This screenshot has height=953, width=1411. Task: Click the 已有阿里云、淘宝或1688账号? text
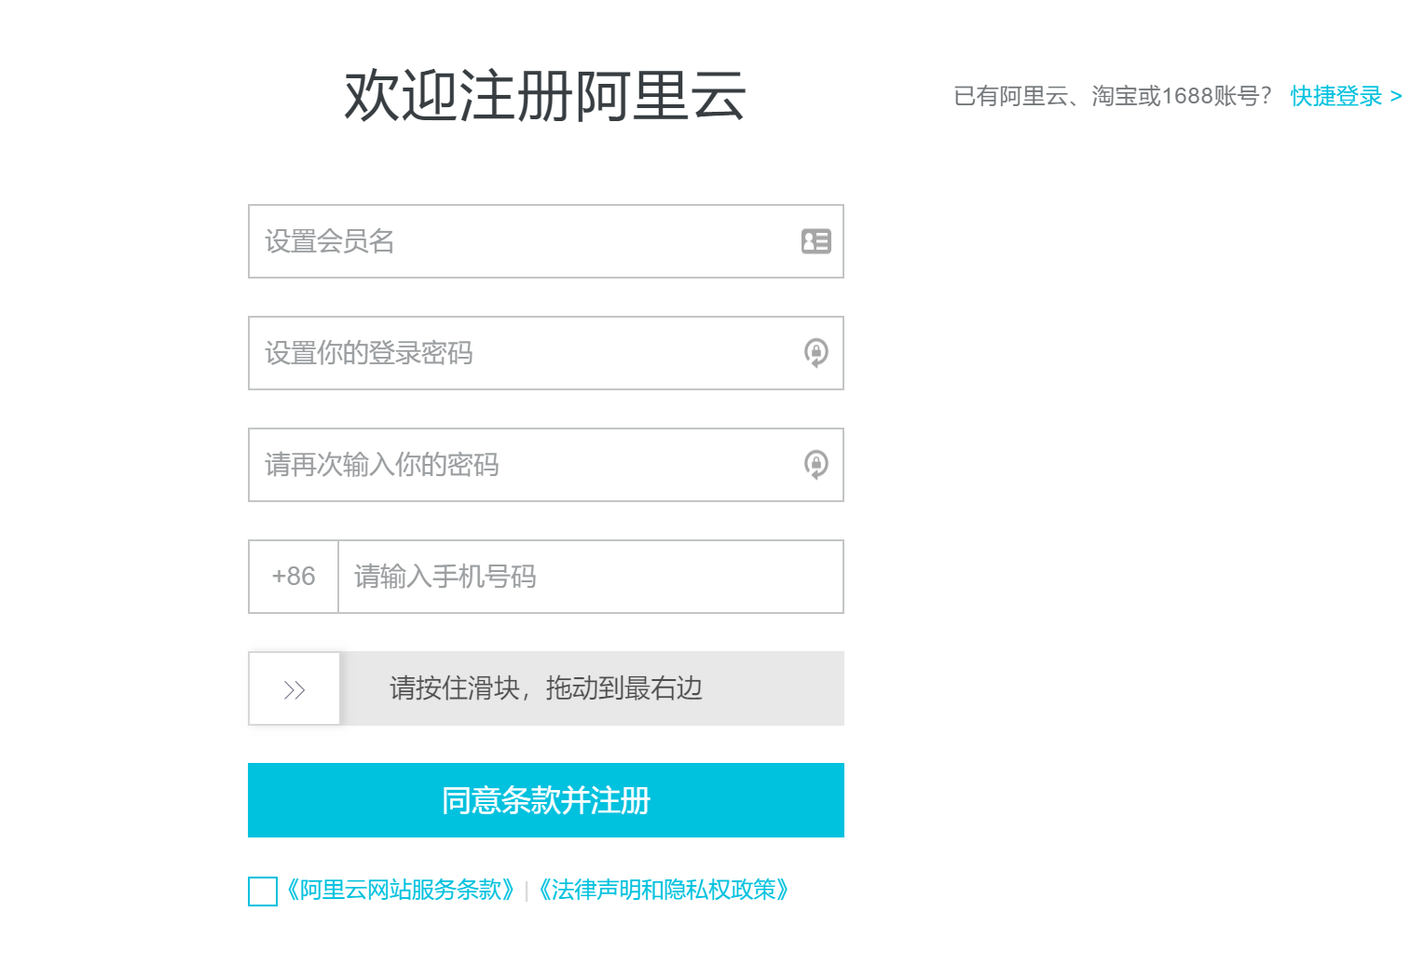click(x=1112, y=96)
